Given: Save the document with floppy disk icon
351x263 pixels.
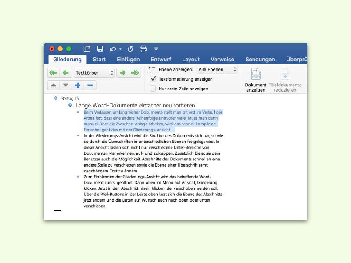Looking at the screenshot, I should [x=100, y=49].
